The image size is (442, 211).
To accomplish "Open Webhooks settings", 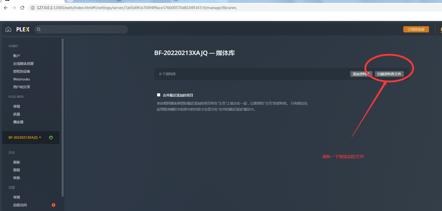I will click(x=22, y=79).
